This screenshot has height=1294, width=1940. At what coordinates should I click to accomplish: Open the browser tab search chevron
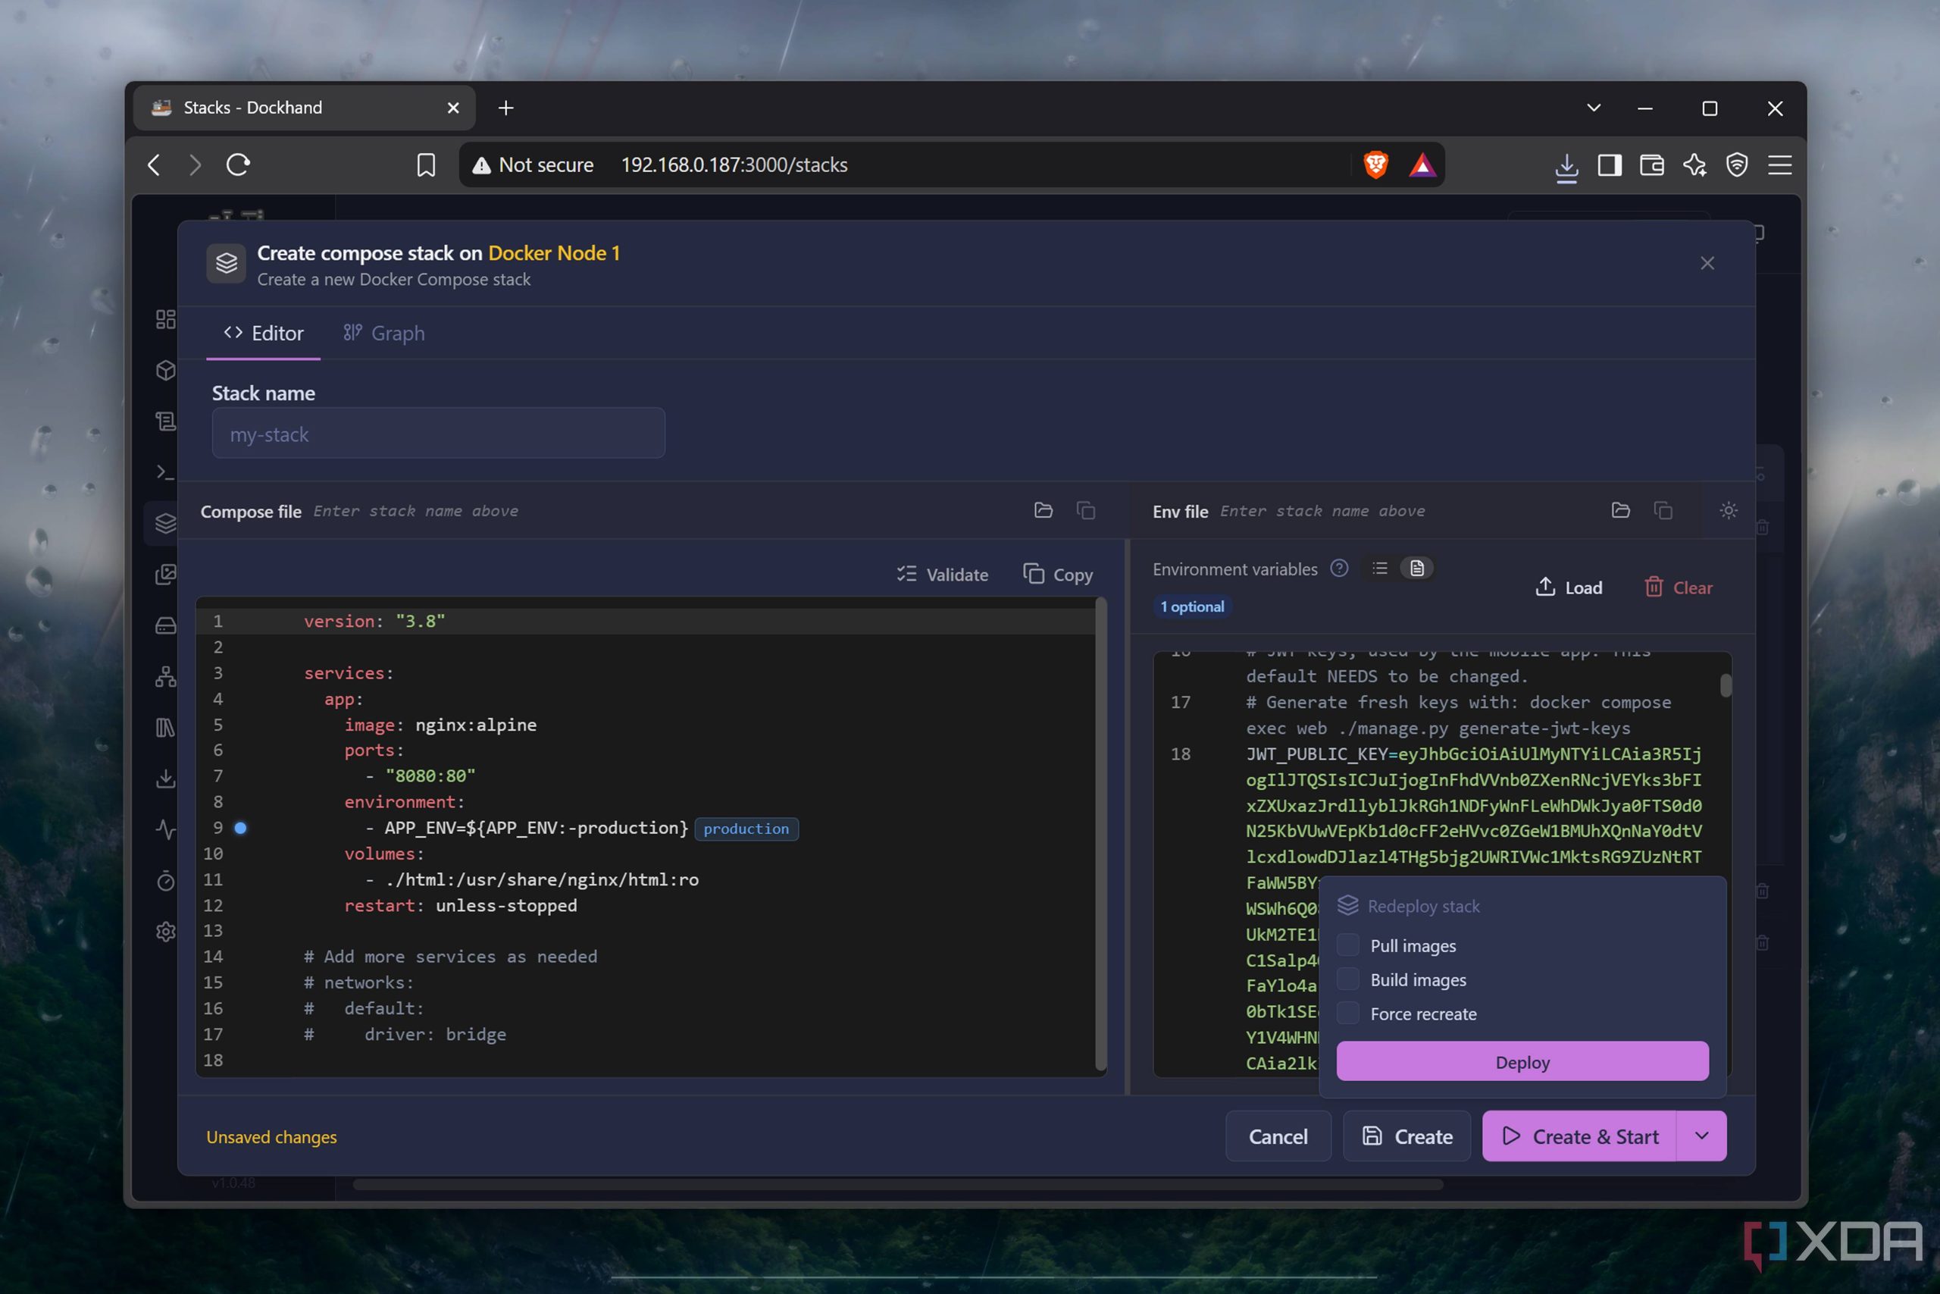(1594, 108)
